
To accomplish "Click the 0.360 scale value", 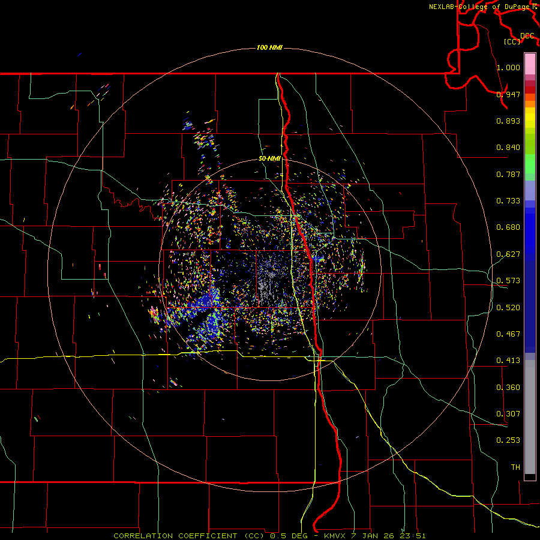I will [x=508, y=388].
